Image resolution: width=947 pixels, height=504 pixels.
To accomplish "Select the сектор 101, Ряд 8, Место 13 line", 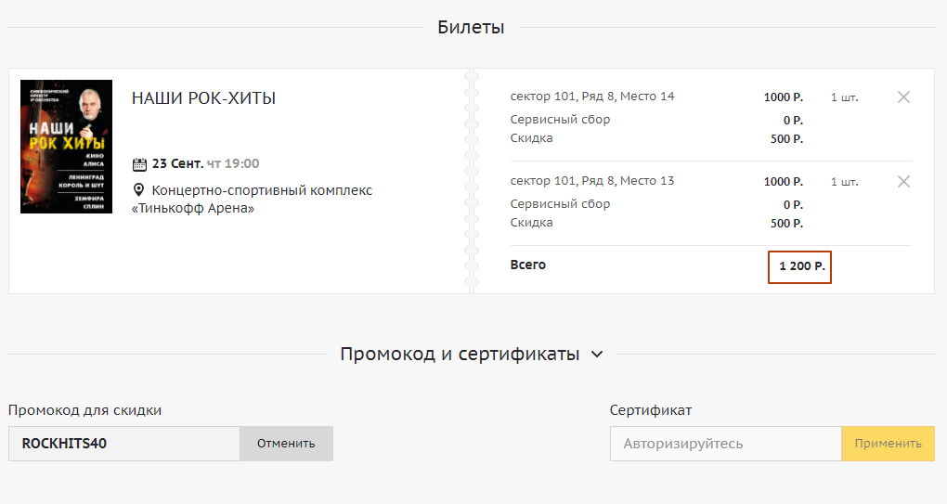I will pos(592,181).
